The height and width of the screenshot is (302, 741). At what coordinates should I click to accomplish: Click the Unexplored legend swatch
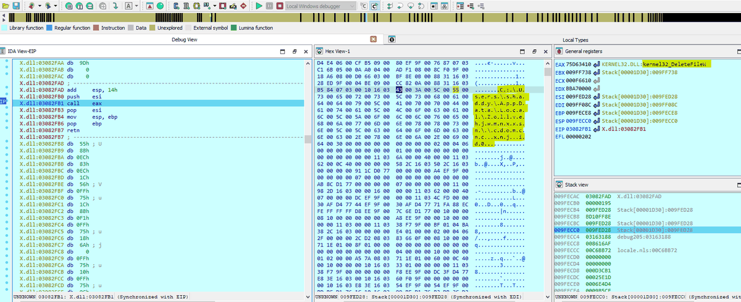pyautogui.click(x=152, y=28)
